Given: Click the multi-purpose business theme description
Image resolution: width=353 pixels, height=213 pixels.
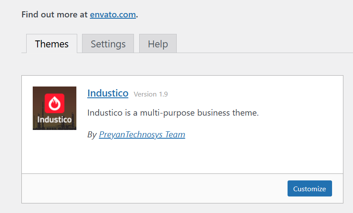Looking at the screenshot, I should (173, 113).
